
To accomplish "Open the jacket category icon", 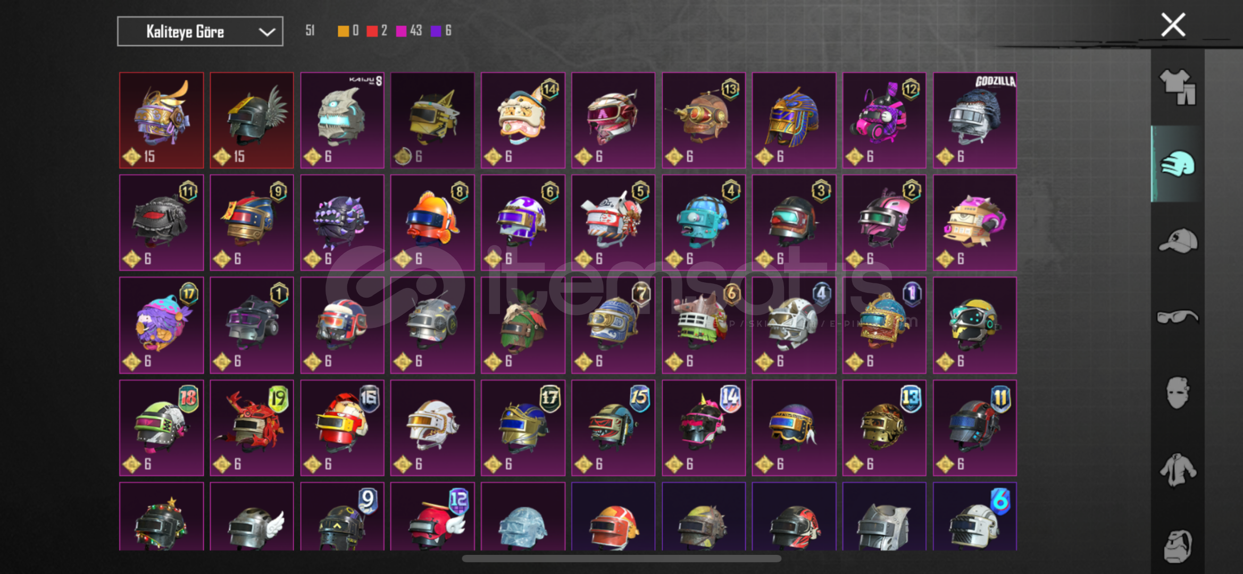I will tap(1178, 470).
